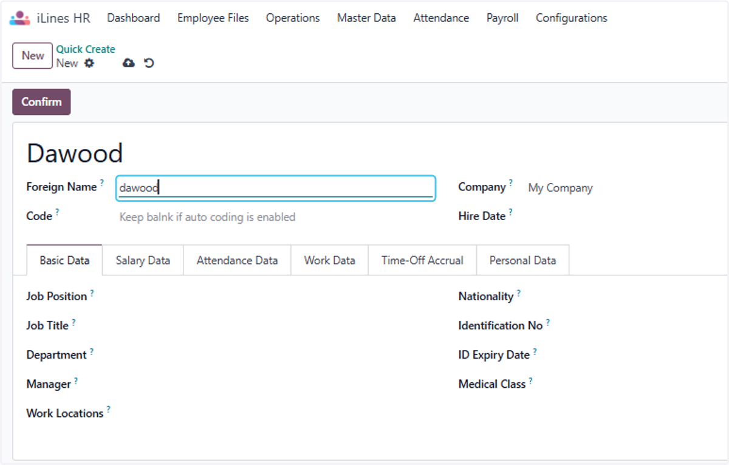The width and height of the screenshot is (729, 465).
Task: Show the Department help question mark
Action: [x=92, y=351]
